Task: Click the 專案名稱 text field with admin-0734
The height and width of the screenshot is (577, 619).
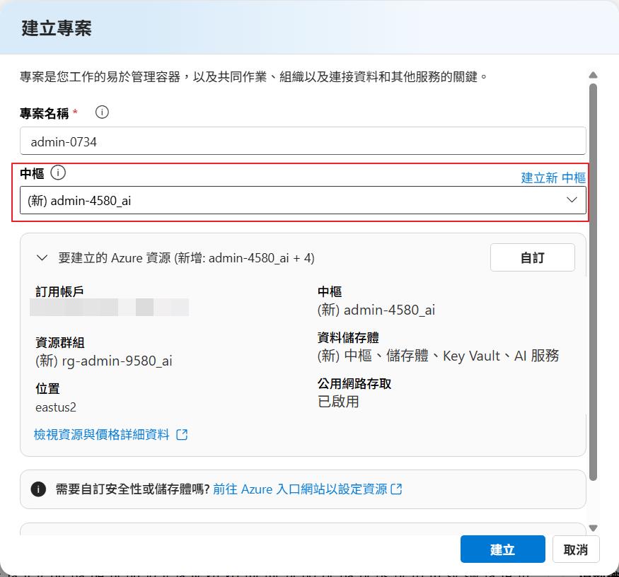Action: point(303,141)
